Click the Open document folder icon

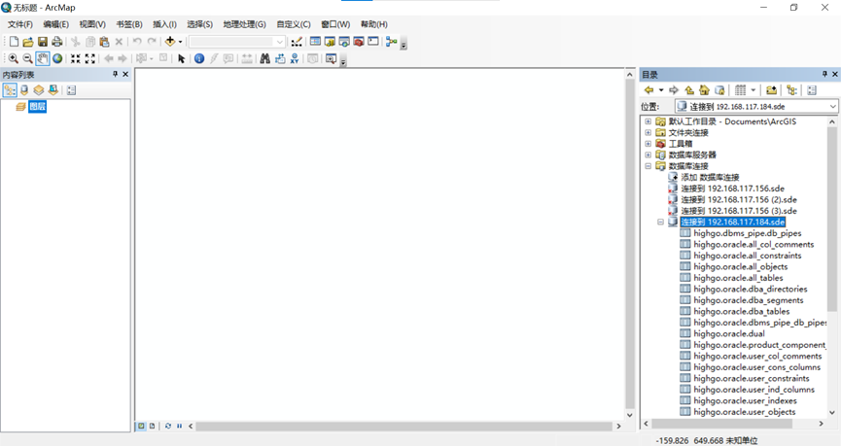(28, 42)
